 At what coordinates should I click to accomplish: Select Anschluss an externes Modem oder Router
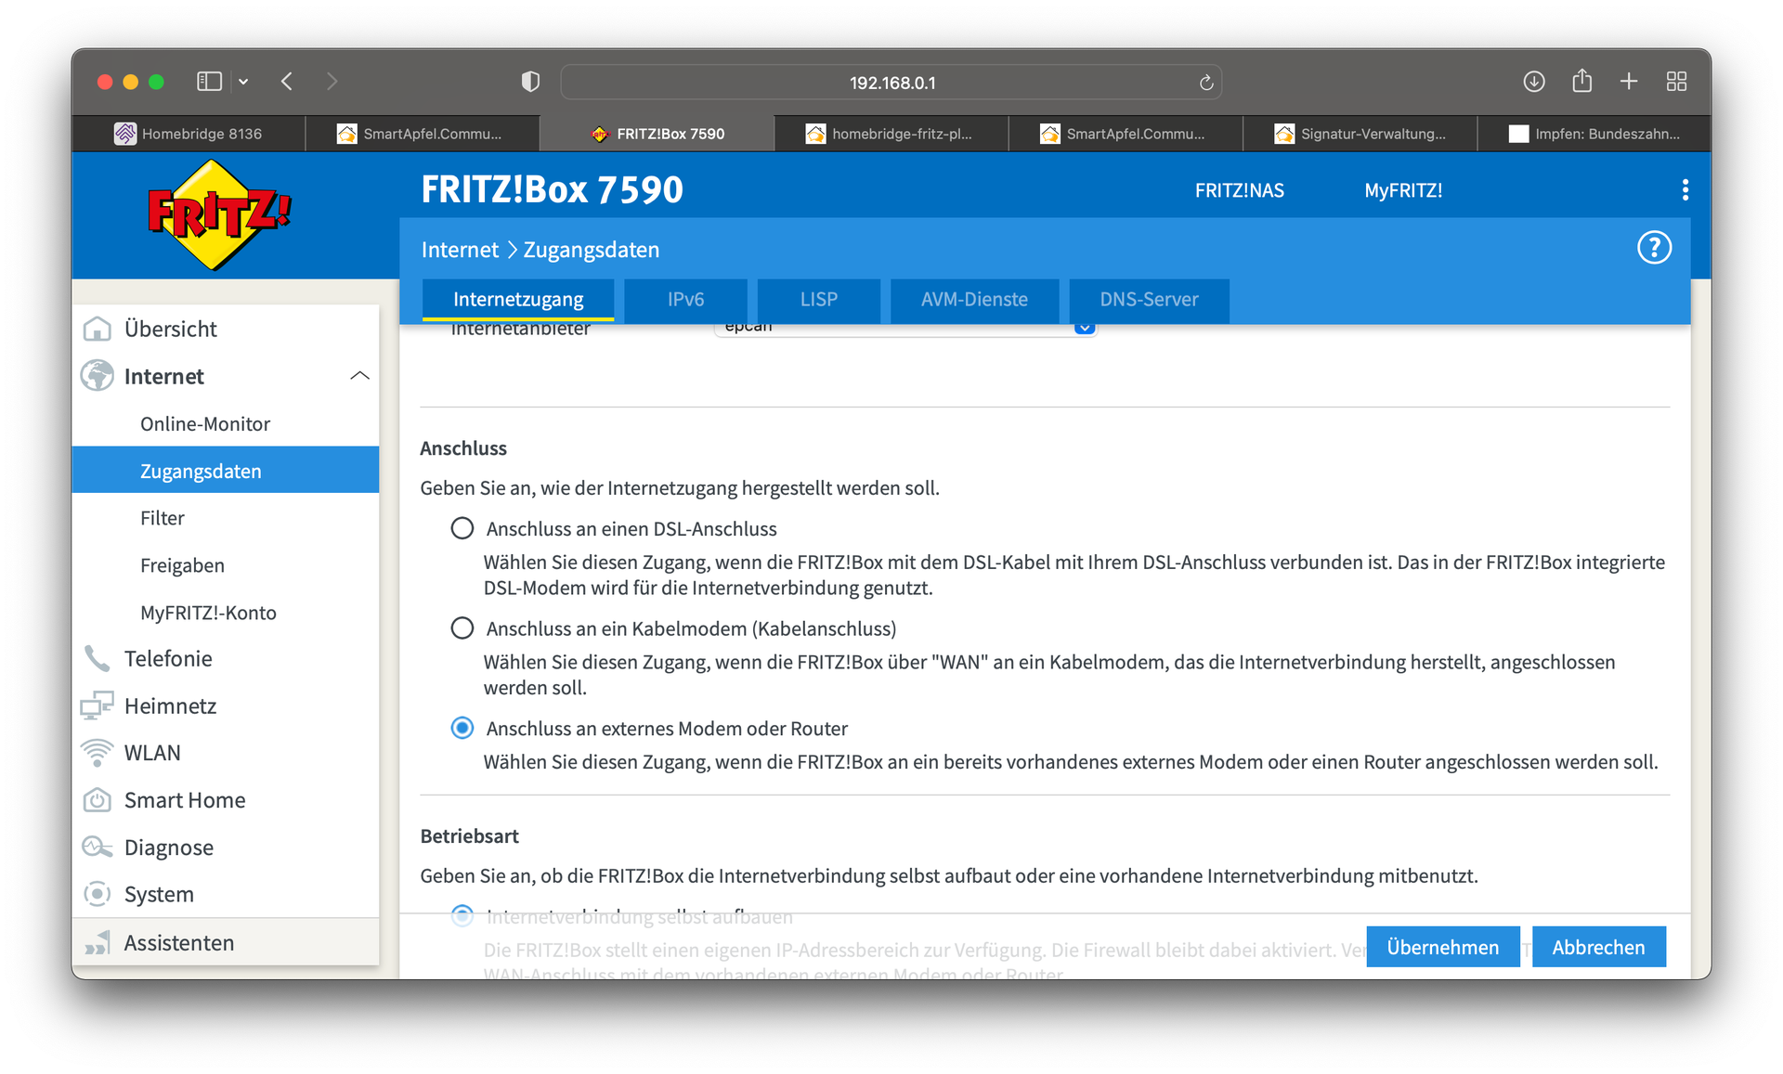coord(462,729)
